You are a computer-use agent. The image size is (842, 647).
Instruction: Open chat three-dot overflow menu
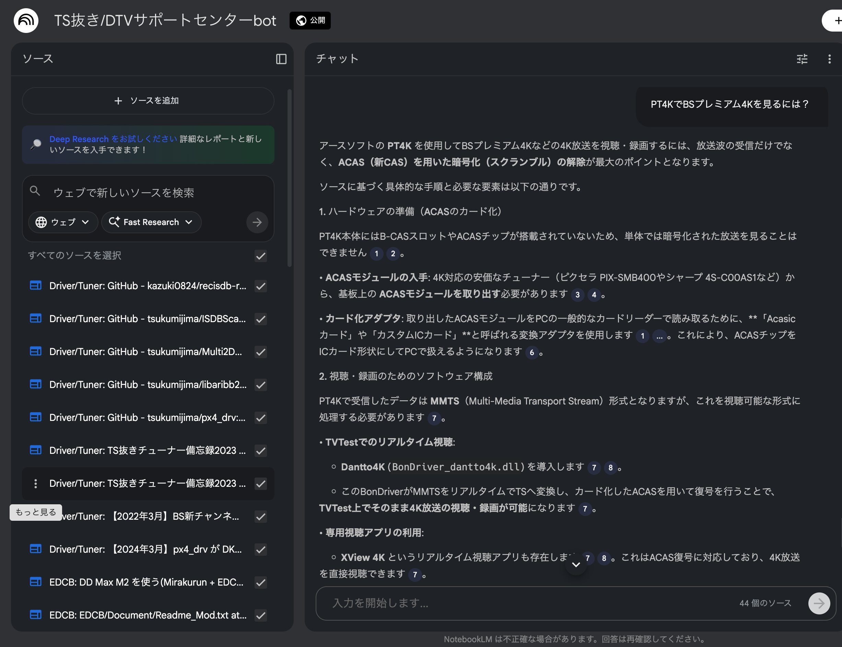829,59
